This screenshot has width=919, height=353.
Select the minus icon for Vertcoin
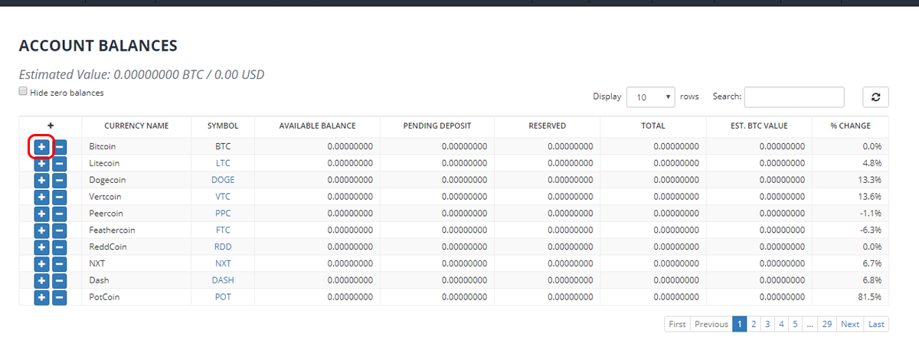(60, 197)
